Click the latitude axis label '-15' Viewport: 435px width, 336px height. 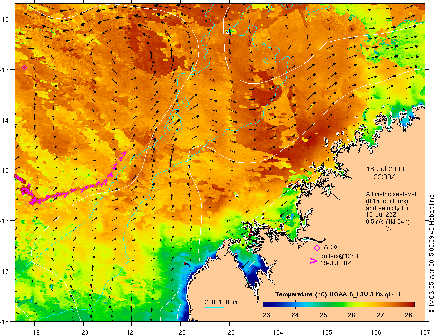coord(5,170)
